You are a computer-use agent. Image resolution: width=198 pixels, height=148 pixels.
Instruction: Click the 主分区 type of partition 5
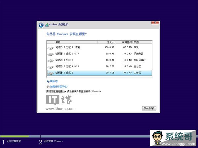click(137, 73)
